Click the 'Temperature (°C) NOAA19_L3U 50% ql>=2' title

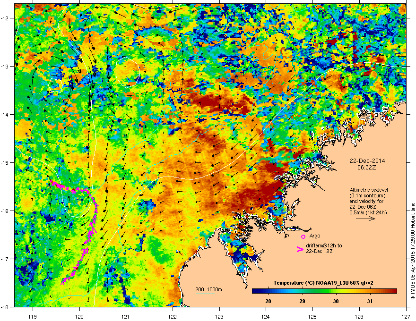(323, 283)
